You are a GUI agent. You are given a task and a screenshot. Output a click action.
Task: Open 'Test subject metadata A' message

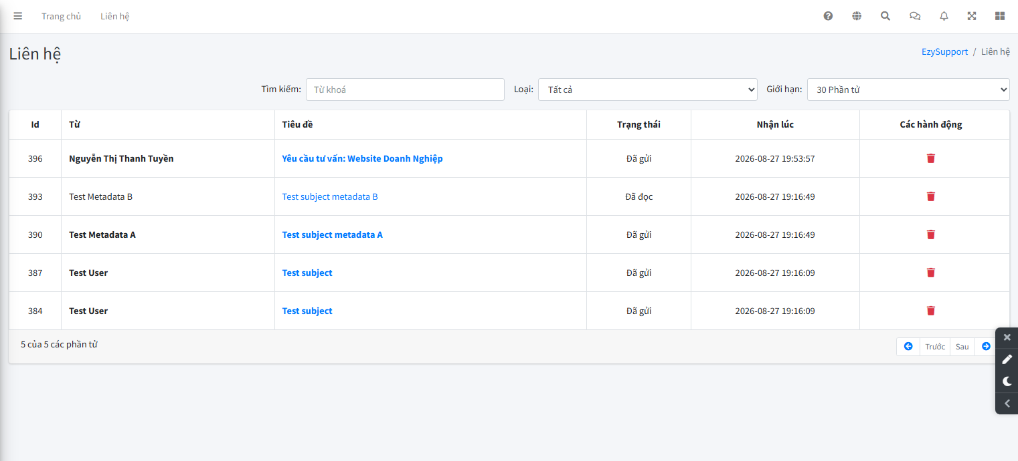[333, 235]
